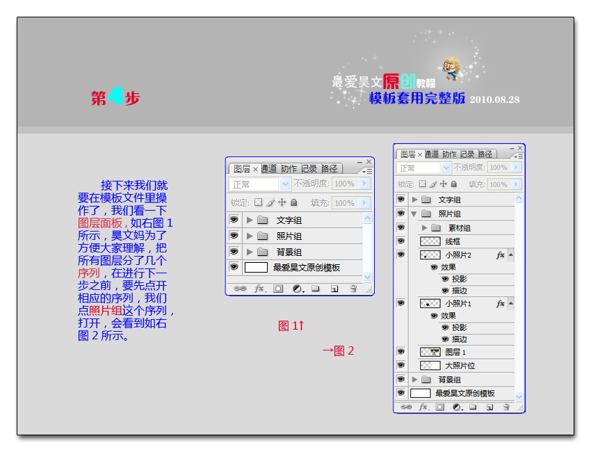Select 描边 effect under 小照片1
The height and width of the screenshot is (452, 591).
pyautogui.click(x=459, y=339)
